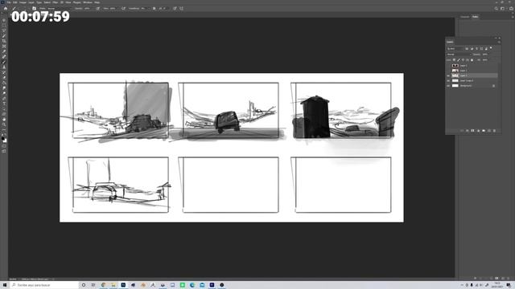This screenshot has width=515, height=289.
Task: Toggle symmetry paint options icon
Action: click(x=181, y=9)
